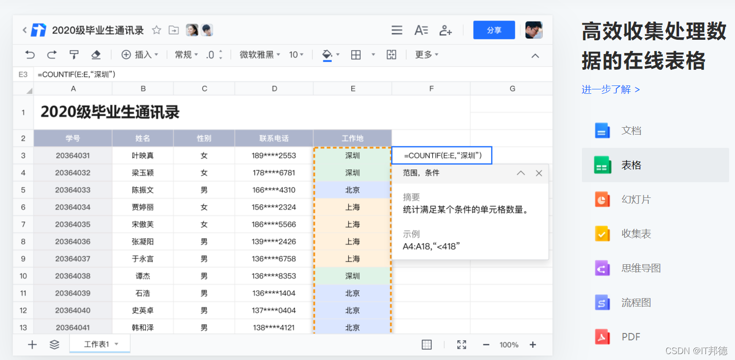
Task: Open the font size dropdown
Action: [296, 55]
